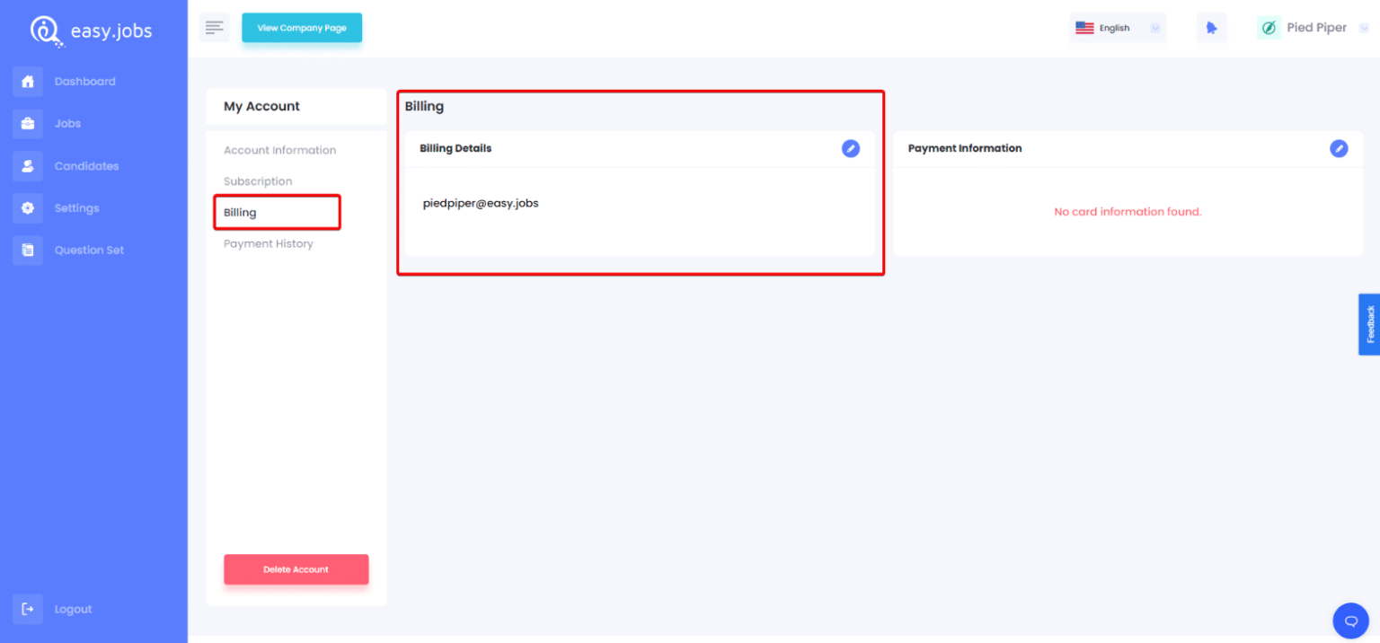
Task: Edit Billing Details using the pencil icon
Action: 851,148
